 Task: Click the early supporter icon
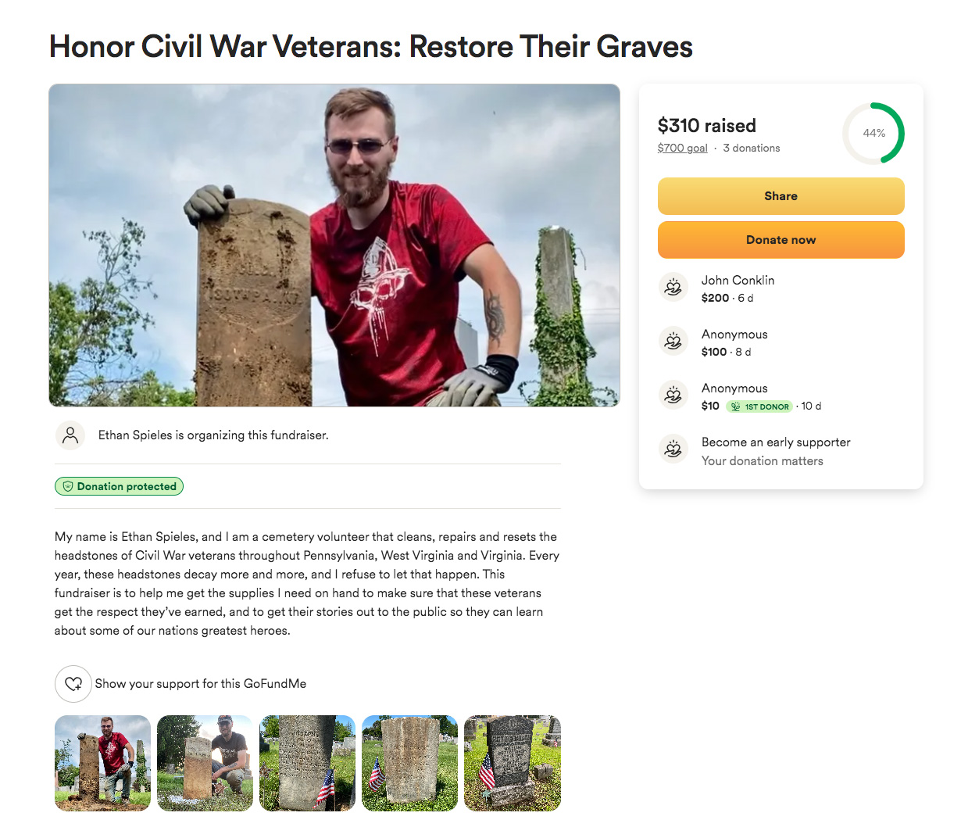click(x=673, y=449)
